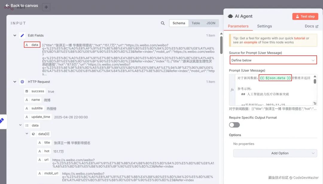
Task: Click the pencil icon on the Edit Fields node
Action: coord(22,35)
